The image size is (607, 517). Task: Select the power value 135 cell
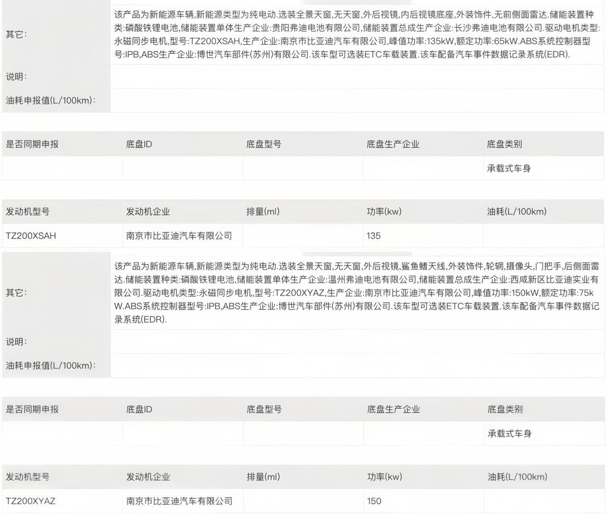pyautogui.click(x=373, y=236)
